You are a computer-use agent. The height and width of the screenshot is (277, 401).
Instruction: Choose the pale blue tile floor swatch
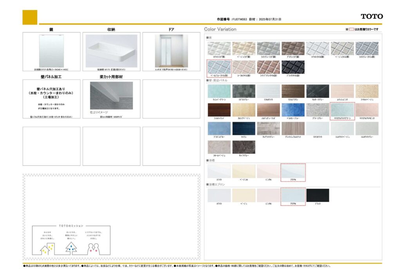[219, 67]
